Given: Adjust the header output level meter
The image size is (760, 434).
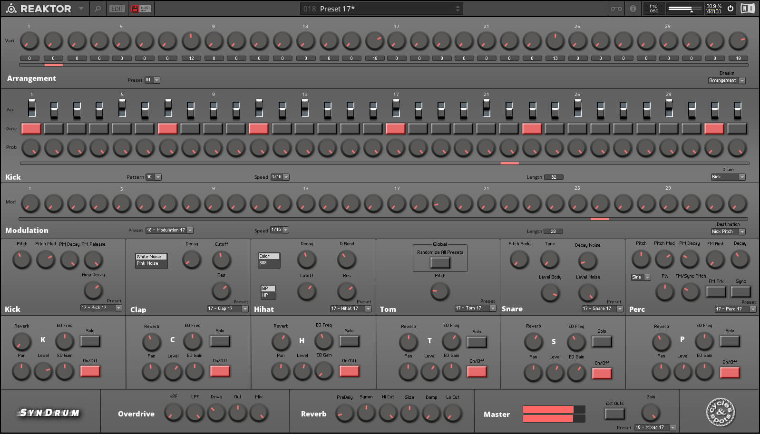Looking at the screenshot, I should pyautogui.click(x=685, y=9).
